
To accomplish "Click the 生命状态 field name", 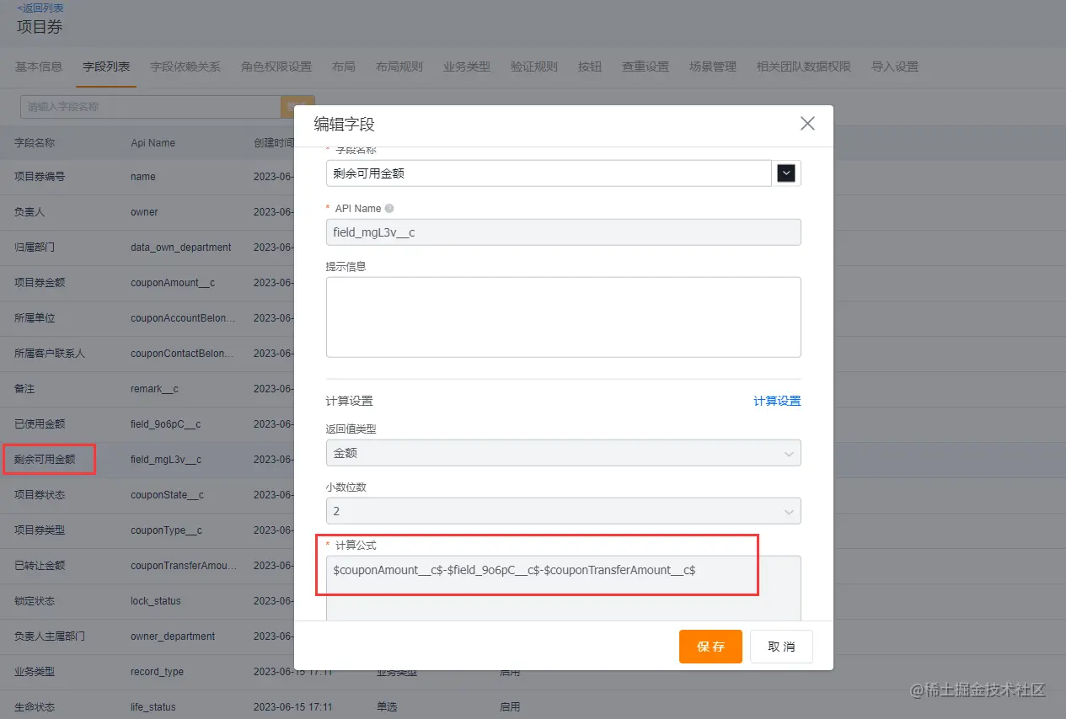I will tap(35, 707).
